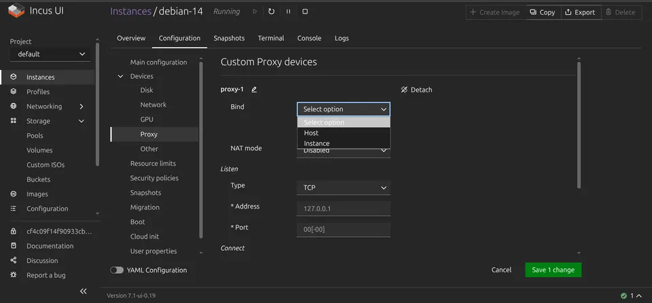The height and width of the screenshot is (303, 652).
Task: Open Cloud init section
Action: pos(145,236)
